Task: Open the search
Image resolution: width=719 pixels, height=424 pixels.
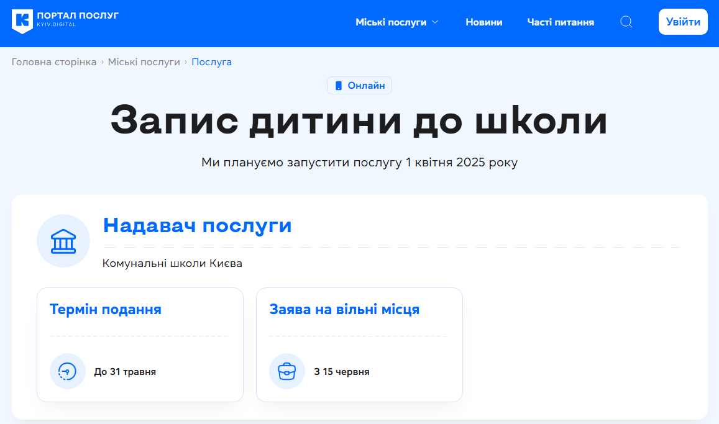Action: pyautogui.click(x=626, y=21)
